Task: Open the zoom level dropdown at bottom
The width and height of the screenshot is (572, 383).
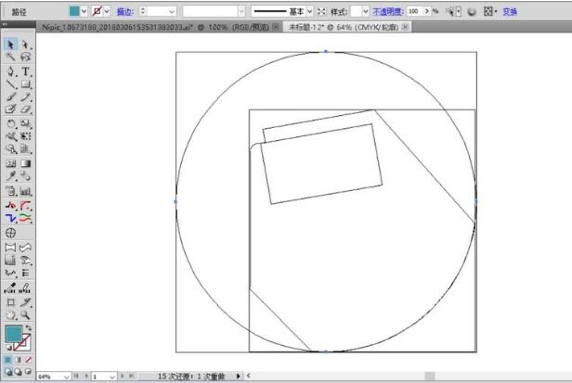Action: click(66, 377)
